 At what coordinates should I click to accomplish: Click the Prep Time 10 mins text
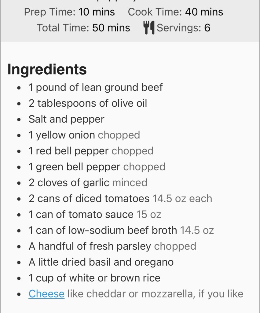pyautogui.click(x=69, y=12)
